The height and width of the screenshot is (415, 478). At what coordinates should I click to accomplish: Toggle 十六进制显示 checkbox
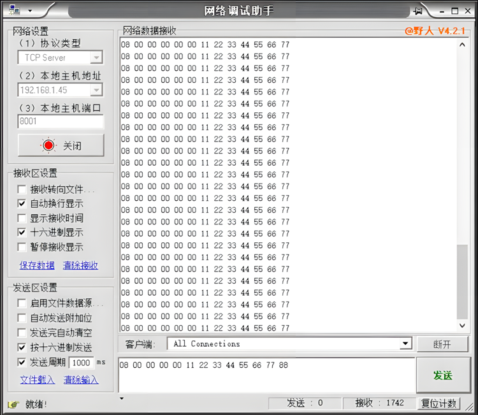coord(22,233)
